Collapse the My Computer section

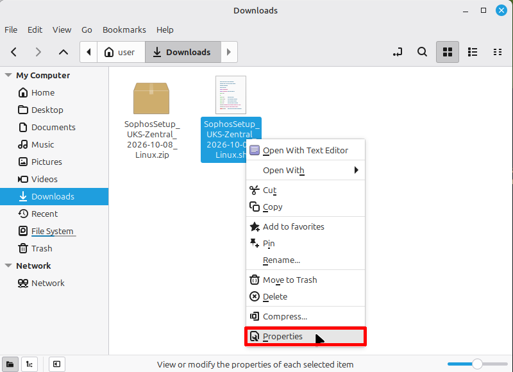[8, 75]
